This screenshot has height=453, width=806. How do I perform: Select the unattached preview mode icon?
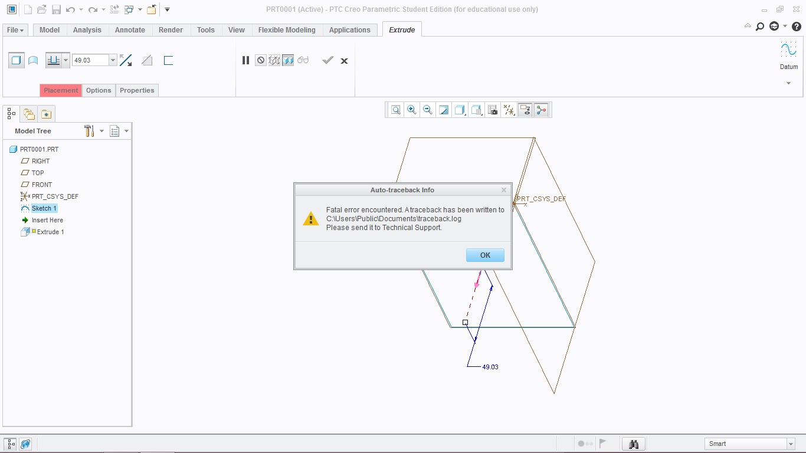tap(274, 60)
